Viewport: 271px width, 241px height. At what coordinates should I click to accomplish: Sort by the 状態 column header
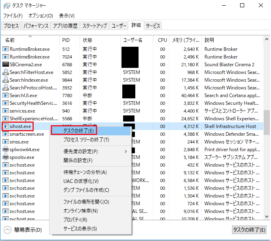[x=100, y=40]
